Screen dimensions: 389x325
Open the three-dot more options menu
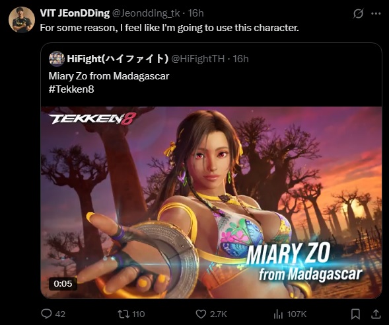(376, 14)
